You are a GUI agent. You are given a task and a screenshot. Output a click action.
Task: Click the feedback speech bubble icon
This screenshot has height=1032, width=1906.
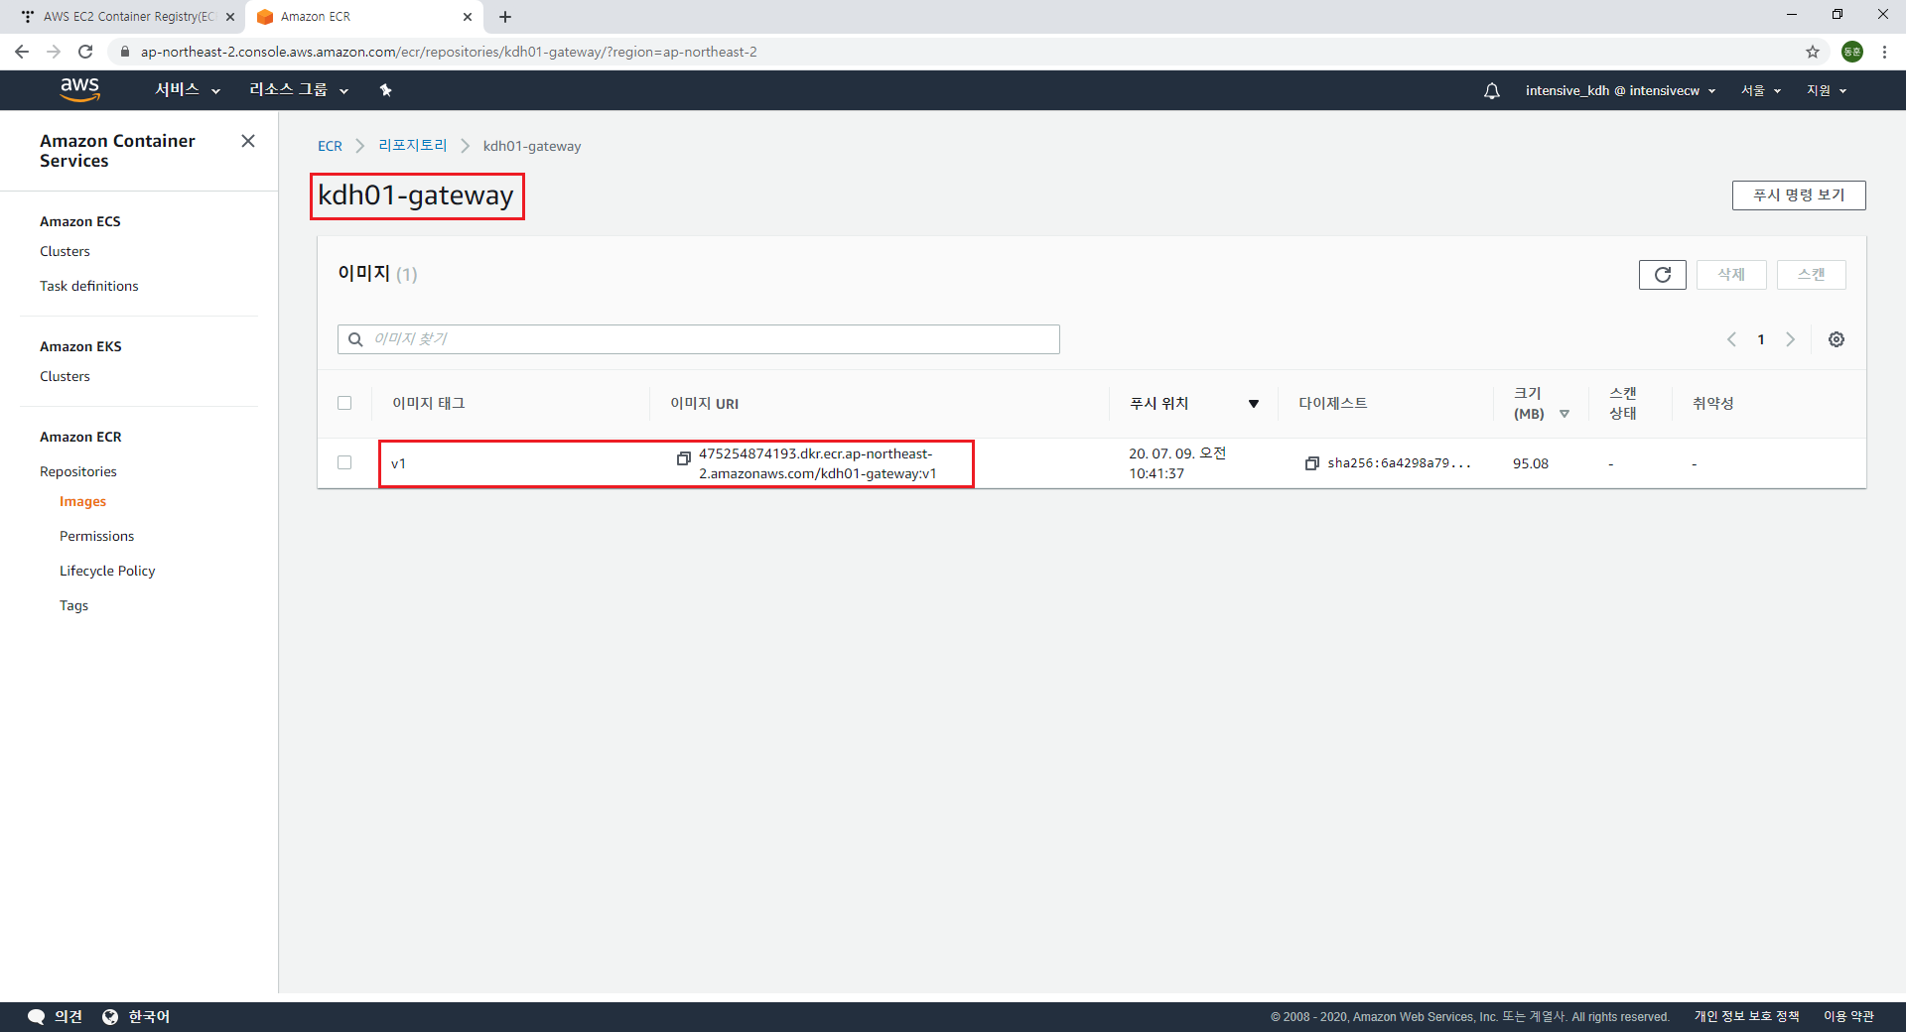(x=37, y=1017)
